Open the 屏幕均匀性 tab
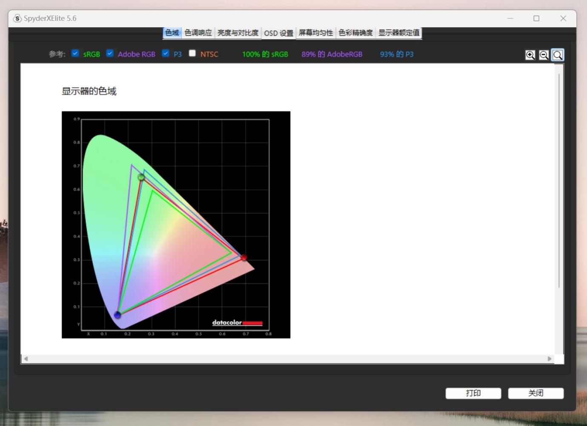This screenshot has height=426, width=587. pos(316,33)
